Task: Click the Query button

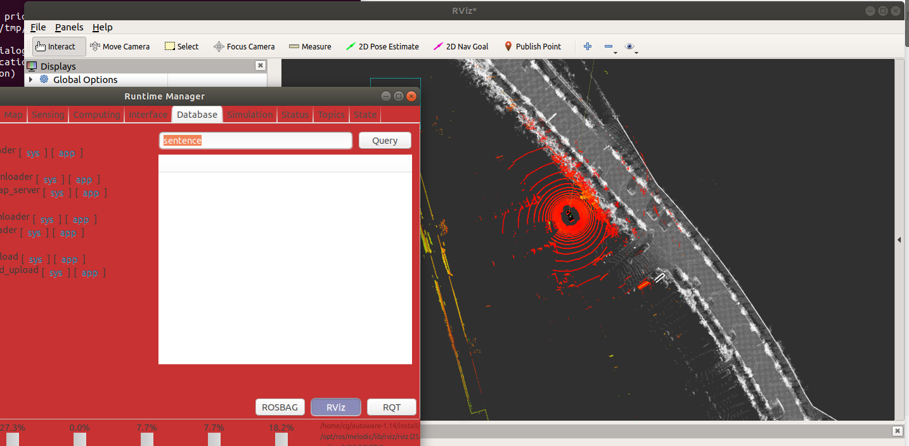Action: point(385,141)
